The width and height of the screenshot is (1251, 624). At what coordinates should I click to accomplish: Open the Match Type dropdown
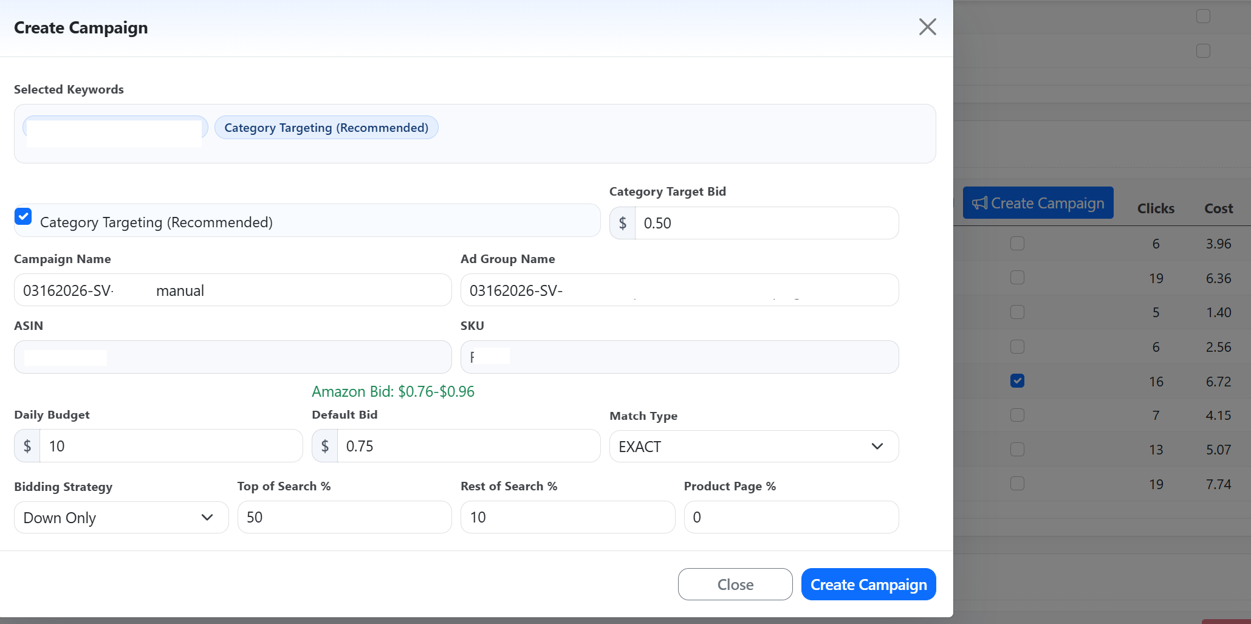pyautogui.click(x=753, y=447)
